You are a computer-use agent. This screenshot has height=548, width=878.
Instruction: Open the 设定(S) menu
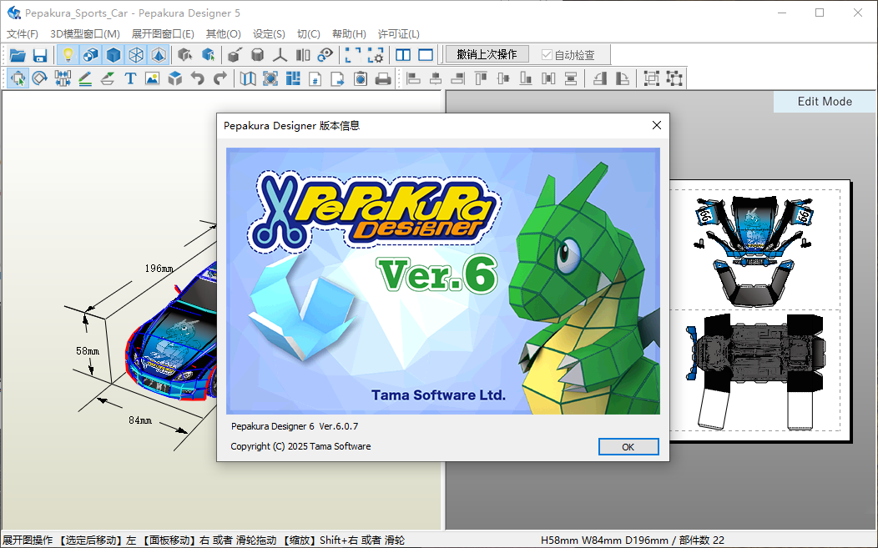coord(269,34)
